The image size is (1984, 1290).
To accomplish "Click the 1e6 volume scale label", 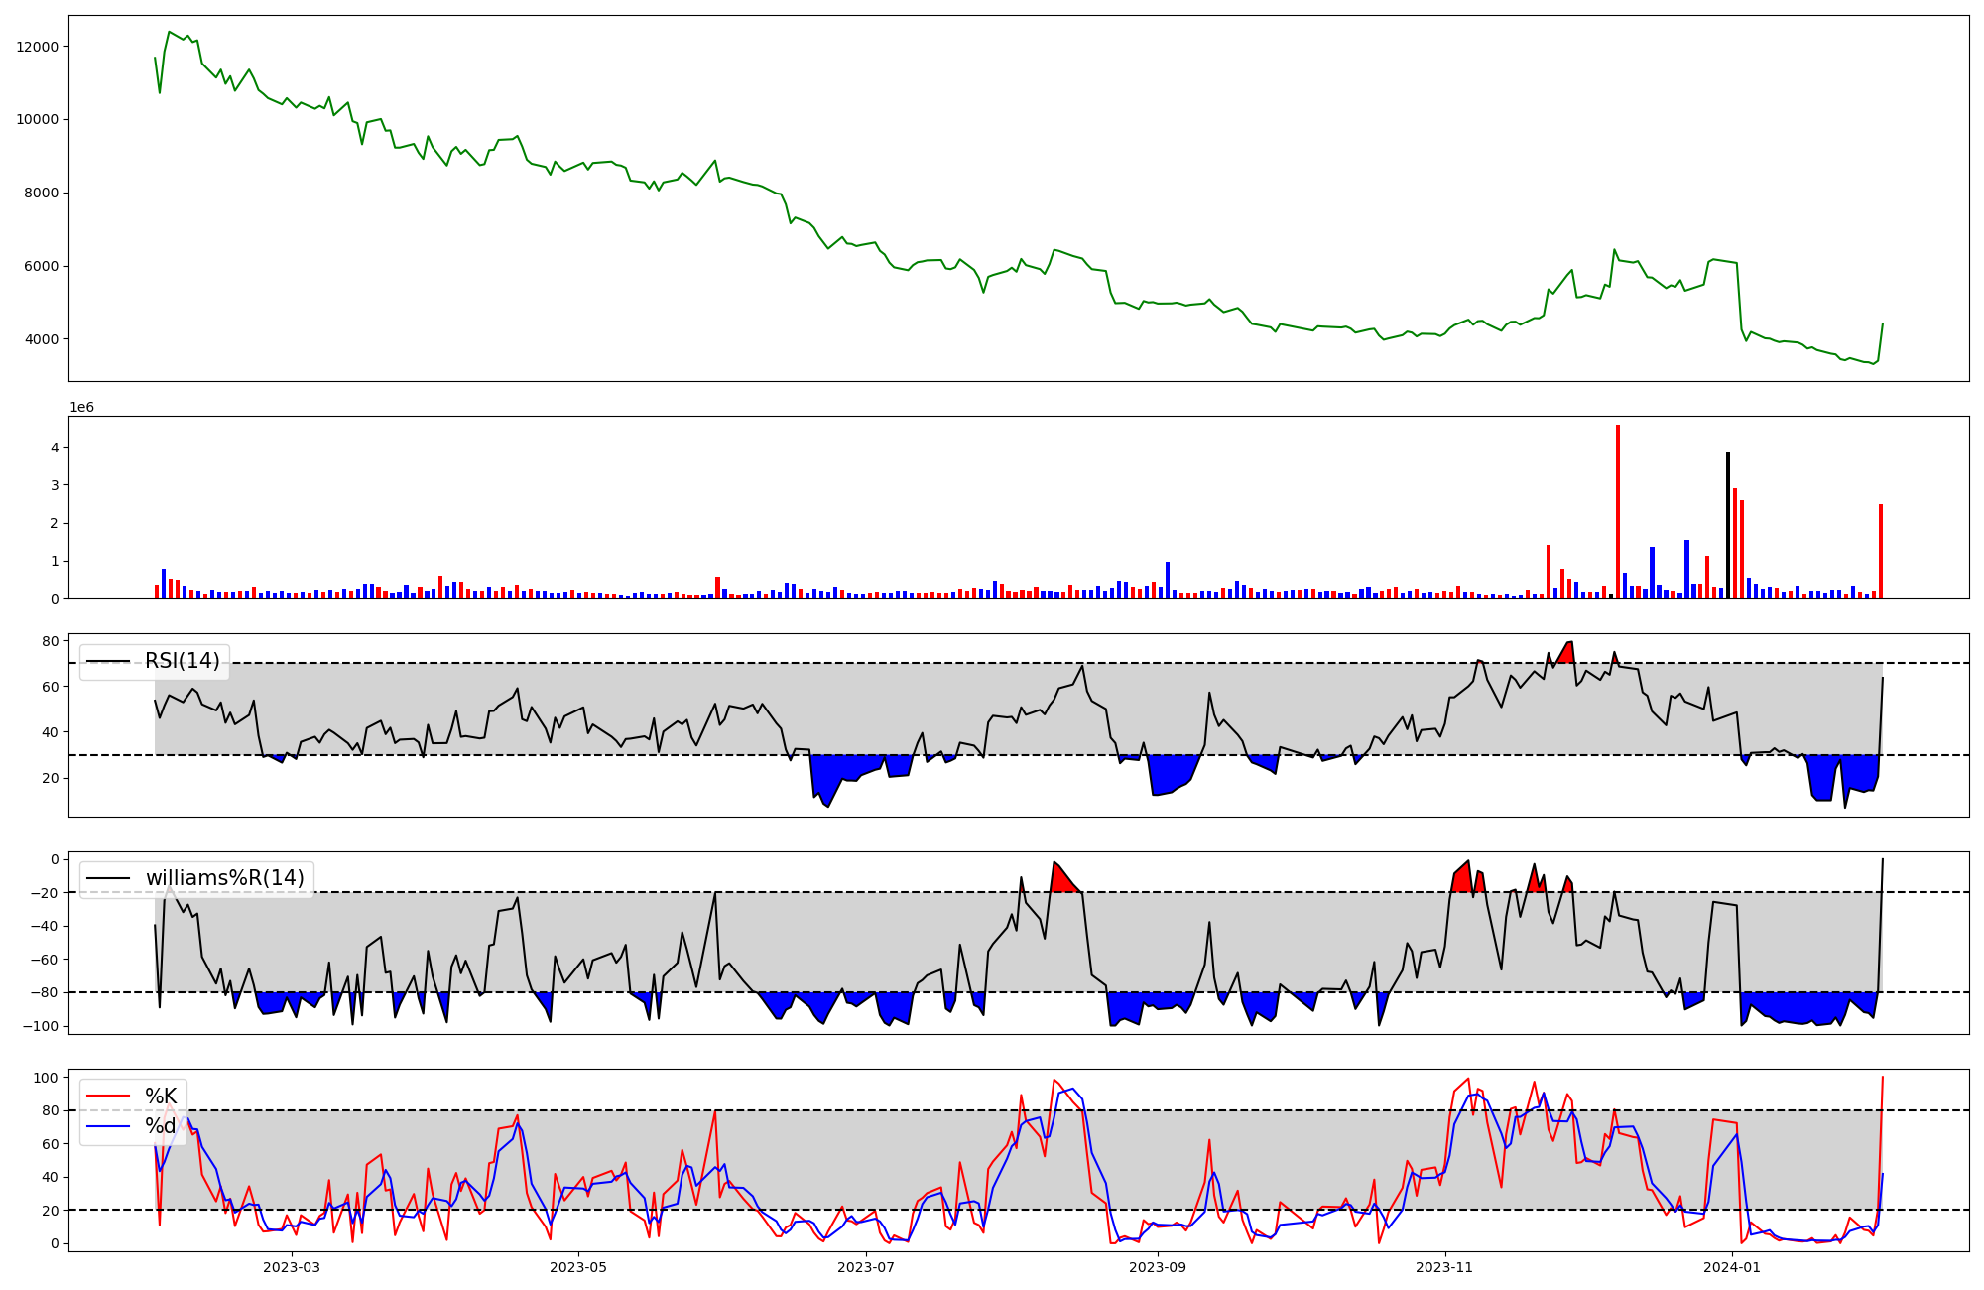I will point(81,407).
